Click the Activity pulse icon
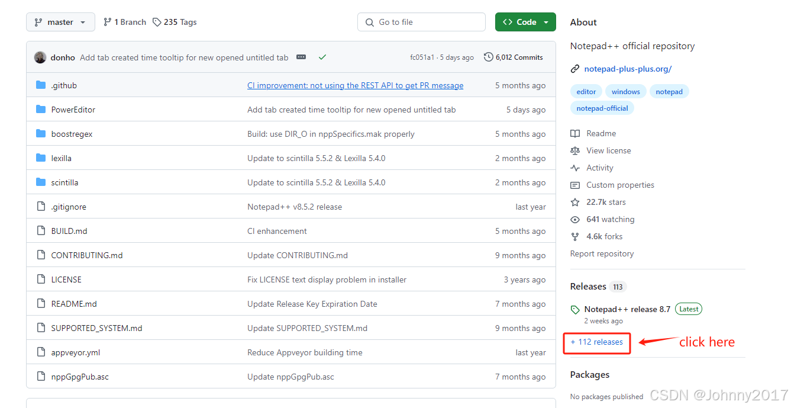 [575, 168]
